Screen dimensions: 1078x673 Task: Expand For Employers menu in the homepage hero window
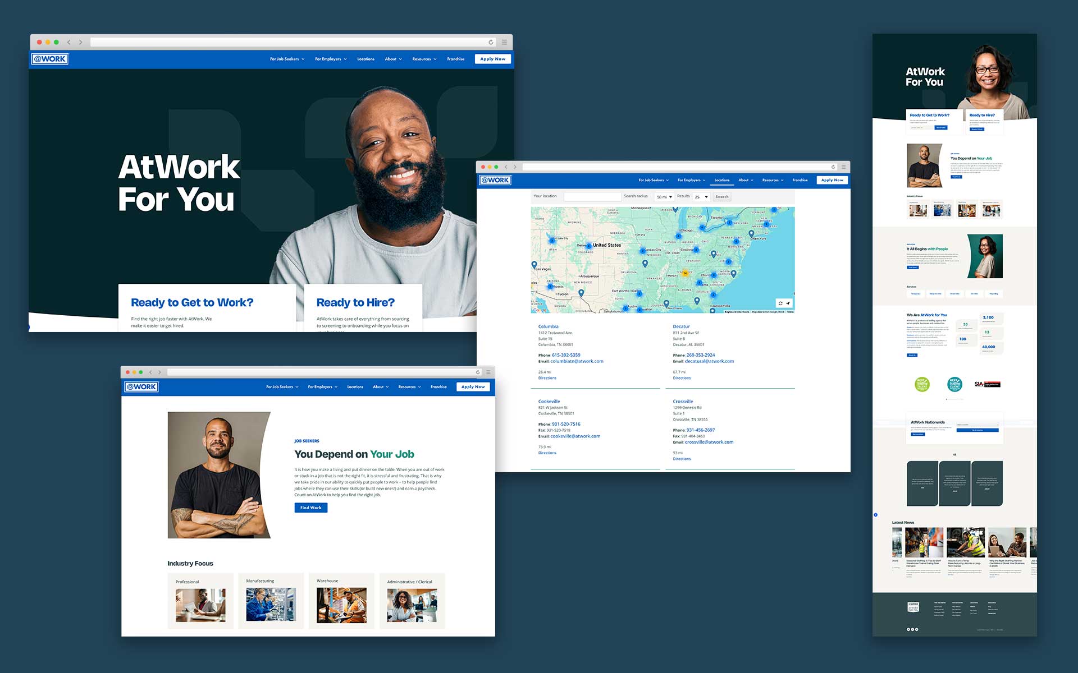pyautogui.click(x=331, y=59)
